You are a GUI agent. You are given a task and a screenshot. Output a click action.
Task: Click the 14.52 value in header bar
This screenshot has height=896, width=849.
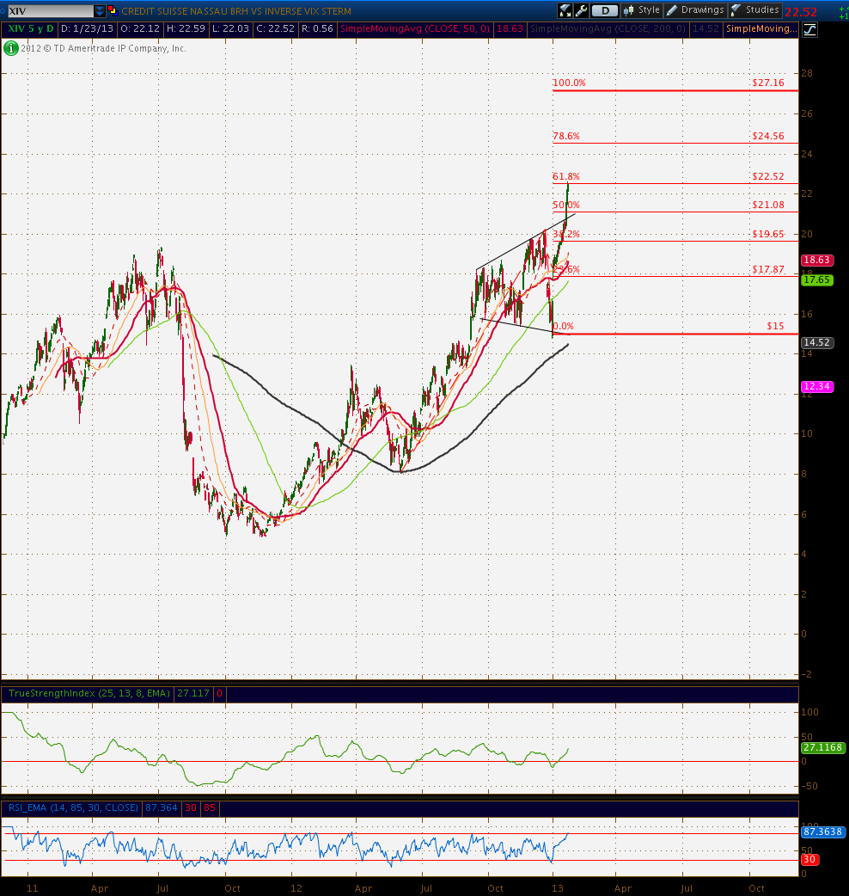point(705,28)
